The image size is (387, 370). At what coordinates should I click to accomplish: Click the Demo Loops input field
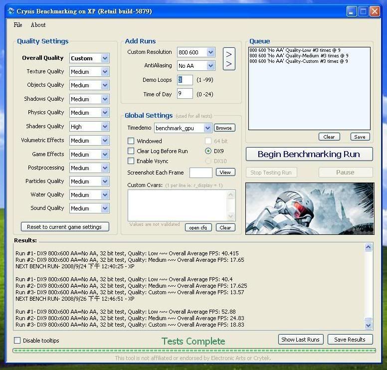coord(185,80)
